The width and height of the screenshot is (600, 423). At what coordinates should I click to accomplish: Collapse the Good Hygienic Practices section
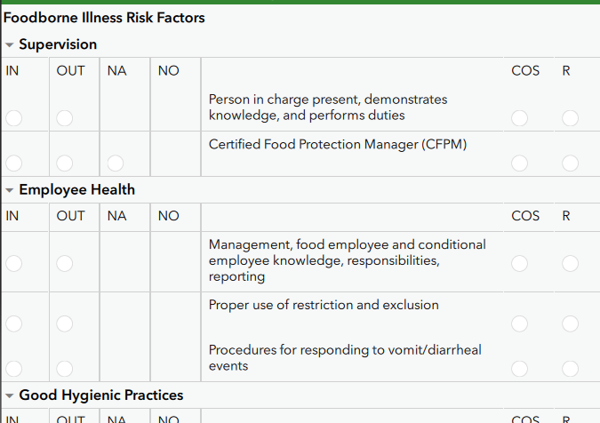point(10,395)
